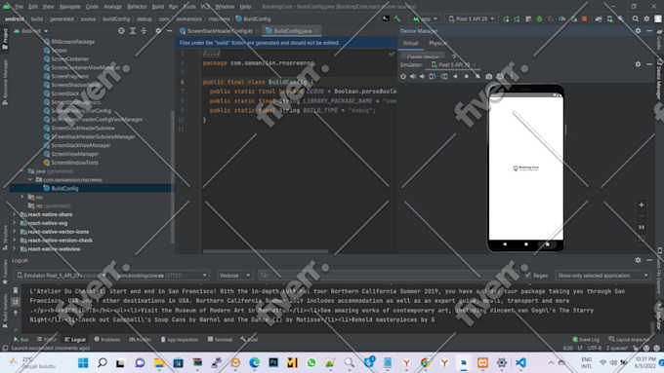Viewport: 664px width, 373px height.
Task: Select the Virtual tab in Device Manager
Action: (410, 43)
